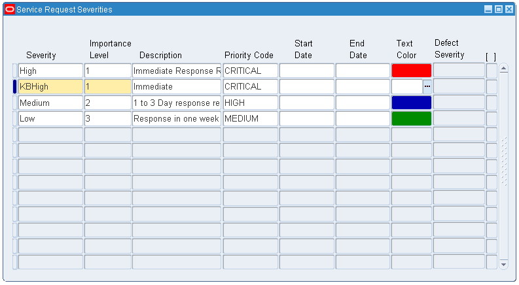Click the CRITICAL priority code in High row
This screenshot has width=519, height=285.
pos(251,71)
